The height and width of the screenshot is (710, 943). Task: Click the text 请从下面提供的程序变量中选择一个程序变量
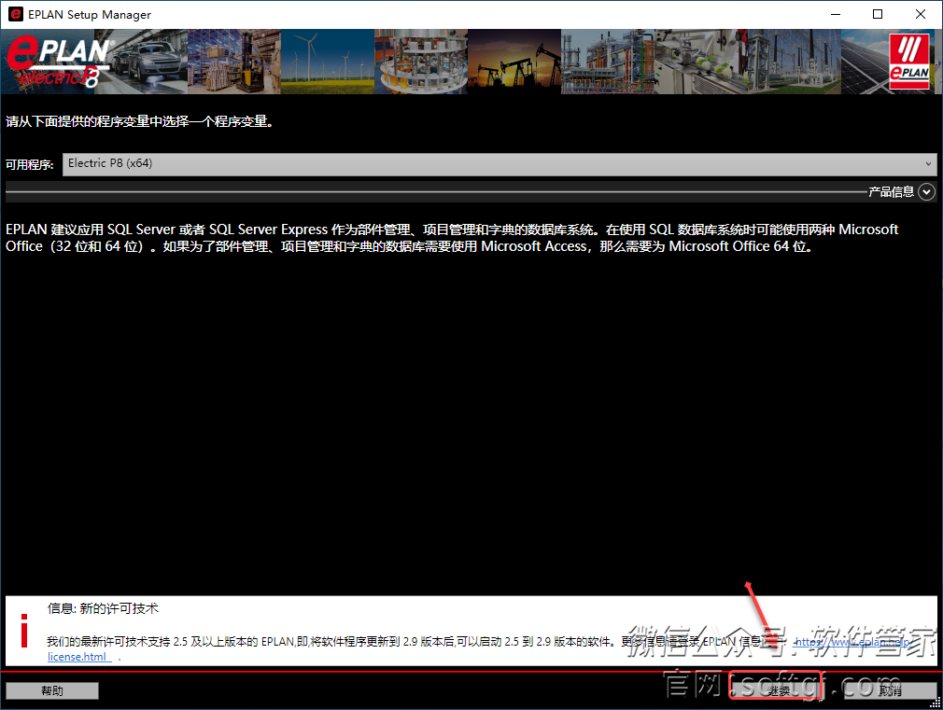(139, 121)
